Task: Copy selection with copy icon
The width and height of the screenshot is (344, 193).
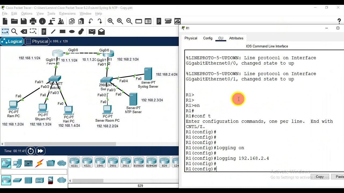Action: [72, 21]
